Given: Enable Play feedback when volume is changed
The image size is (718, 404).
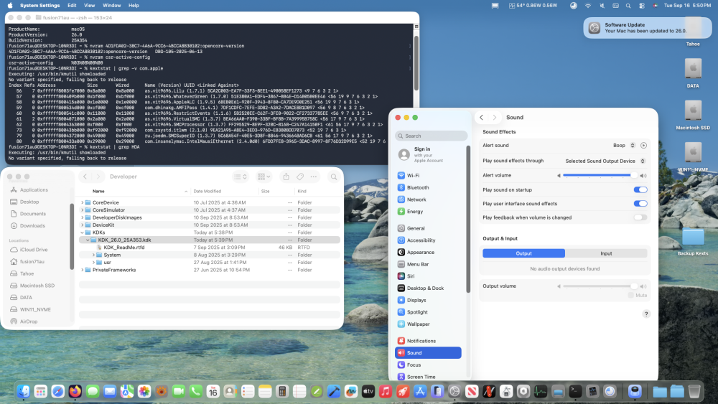Looking at the screenshot, I should pyautogui.click(x=640, y=217).
